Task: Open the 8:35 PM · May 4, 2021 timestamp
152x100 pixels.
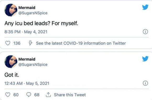Action: pos(26,32)
